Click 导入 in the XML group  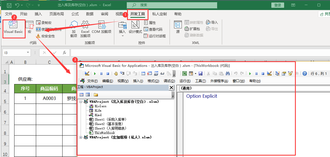[212, 22]
